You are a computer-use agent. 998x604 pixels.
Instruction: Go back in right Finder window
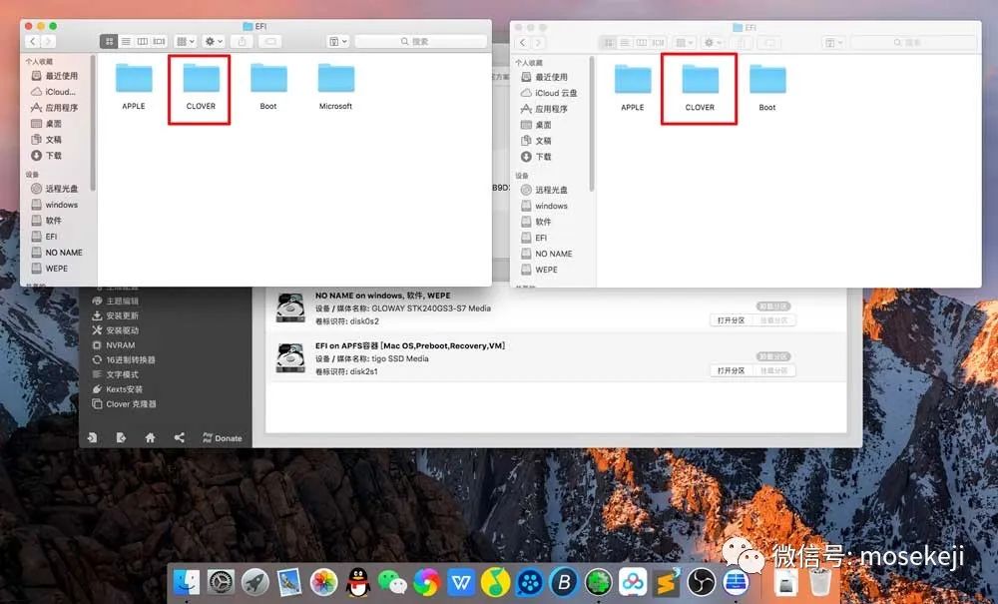point(523,43)
